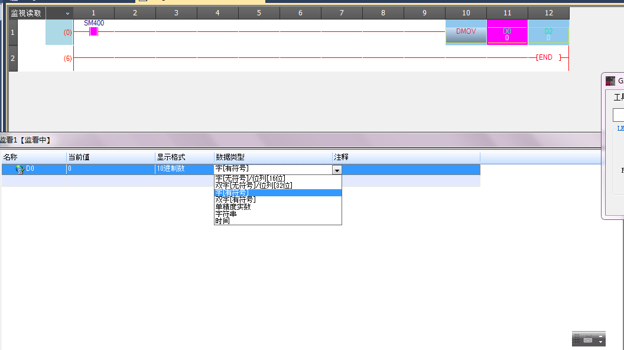Click the SM400 contact in the ladder

click(x=93, y=31)
